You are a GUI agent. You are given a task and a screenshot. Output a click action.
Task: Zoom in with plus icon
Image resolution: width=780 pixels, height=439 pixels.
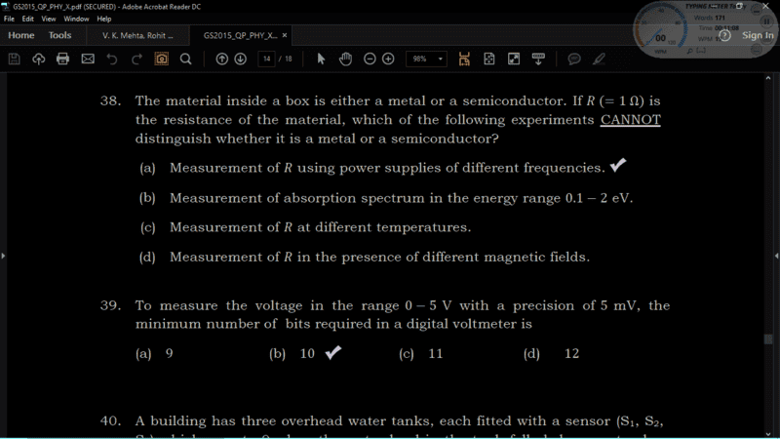pos(388,59)
